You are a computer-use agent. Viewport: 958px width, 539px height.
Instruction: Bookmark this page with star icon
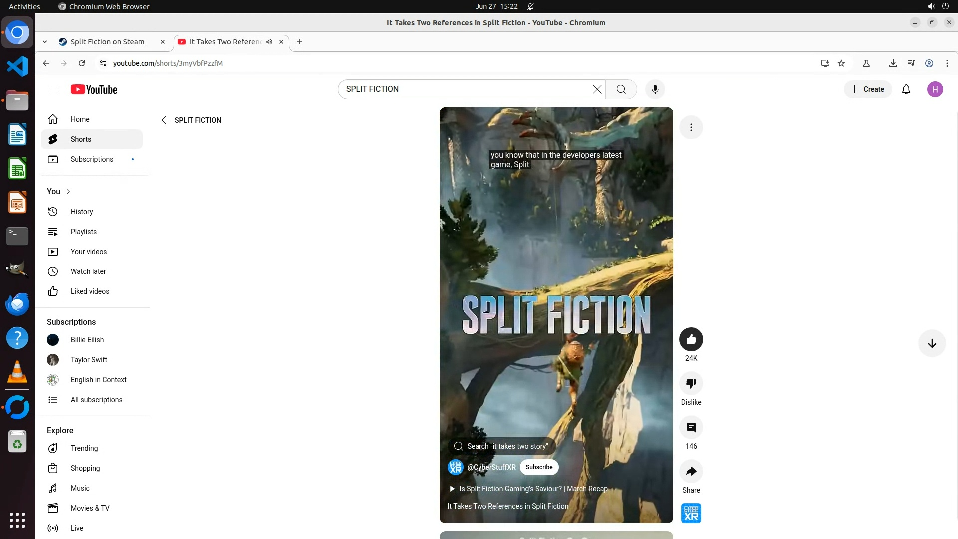pos(841,63)
